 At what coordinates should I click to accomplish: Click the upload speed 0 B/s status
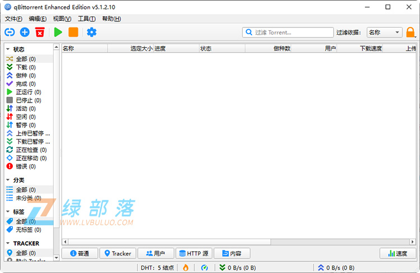tap(336, 267)
